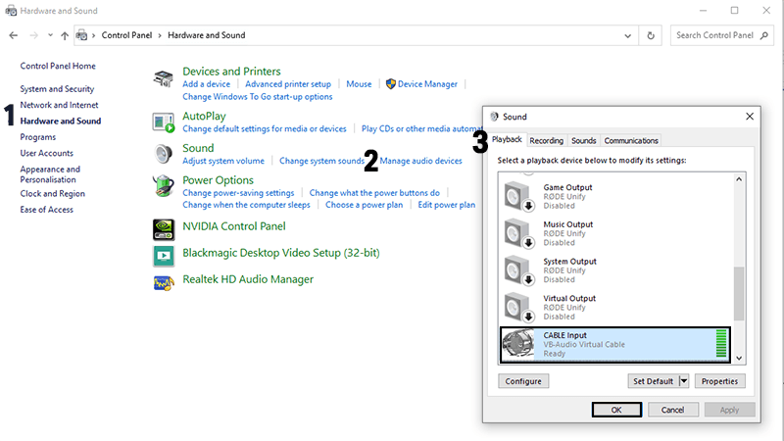784x441 pixels.
Task: Open the Communications tab
Action: (x=631, y=141)
